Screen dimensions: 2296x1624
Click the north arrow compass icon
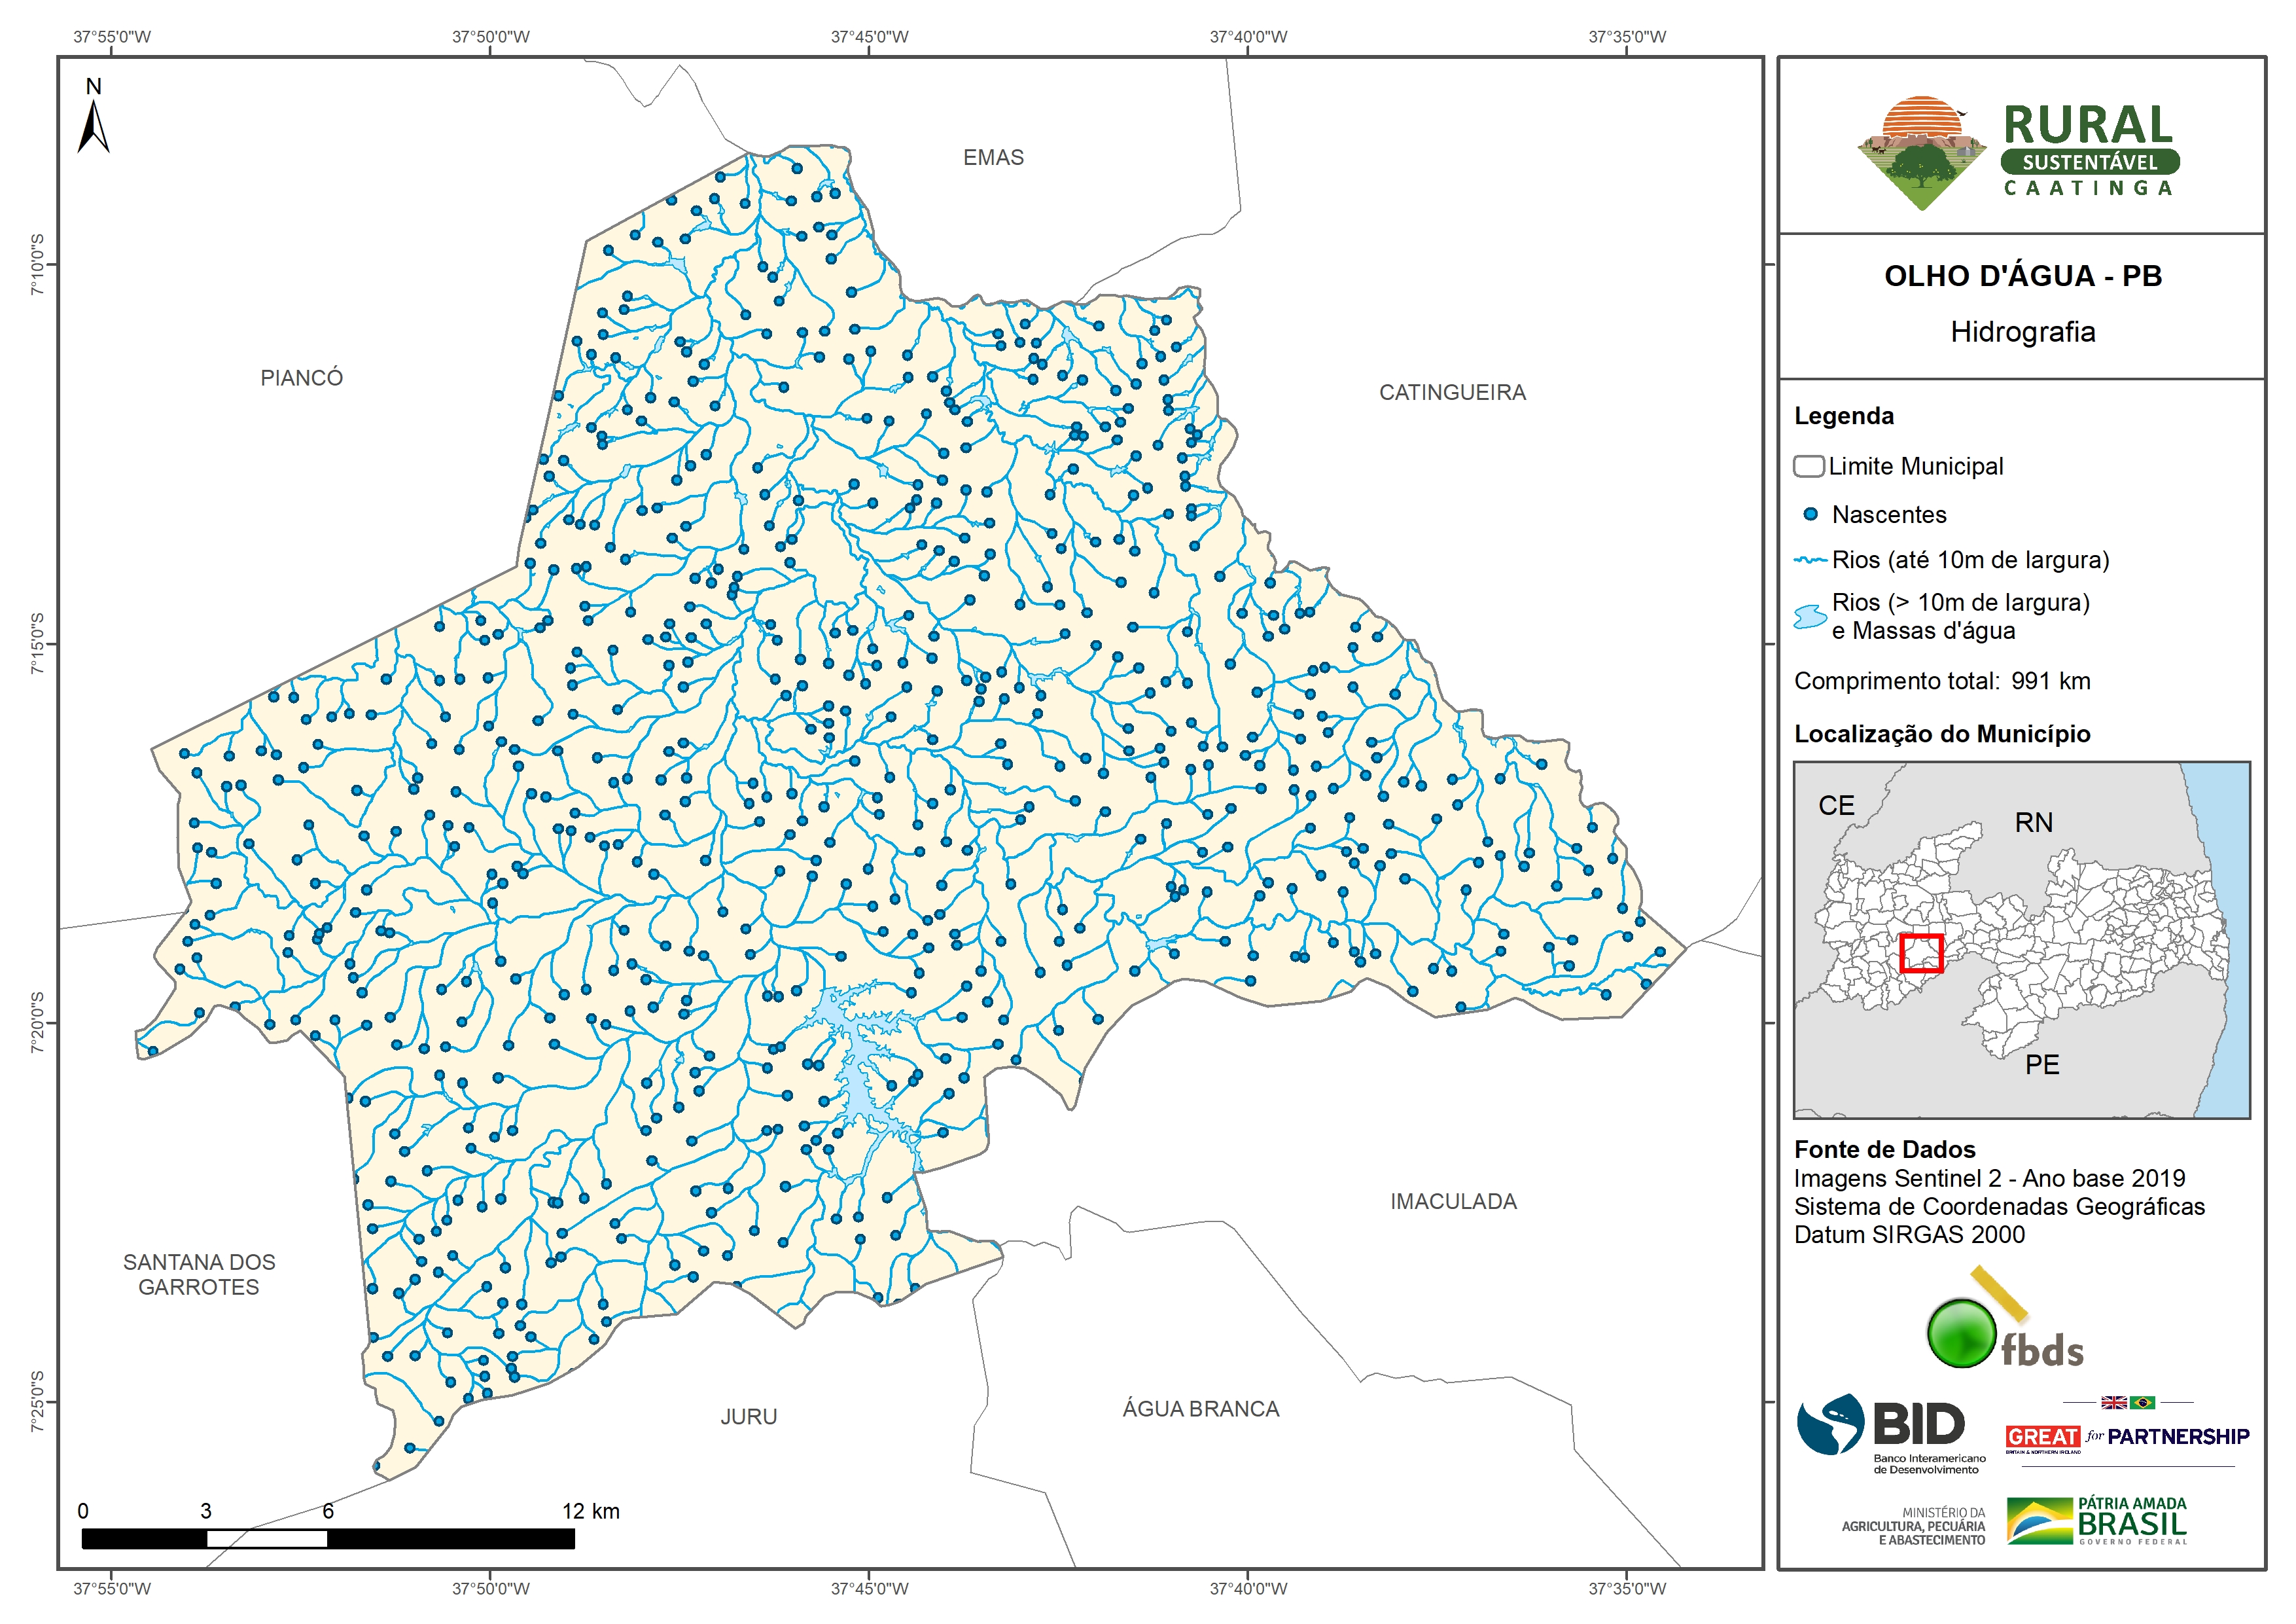93,128
